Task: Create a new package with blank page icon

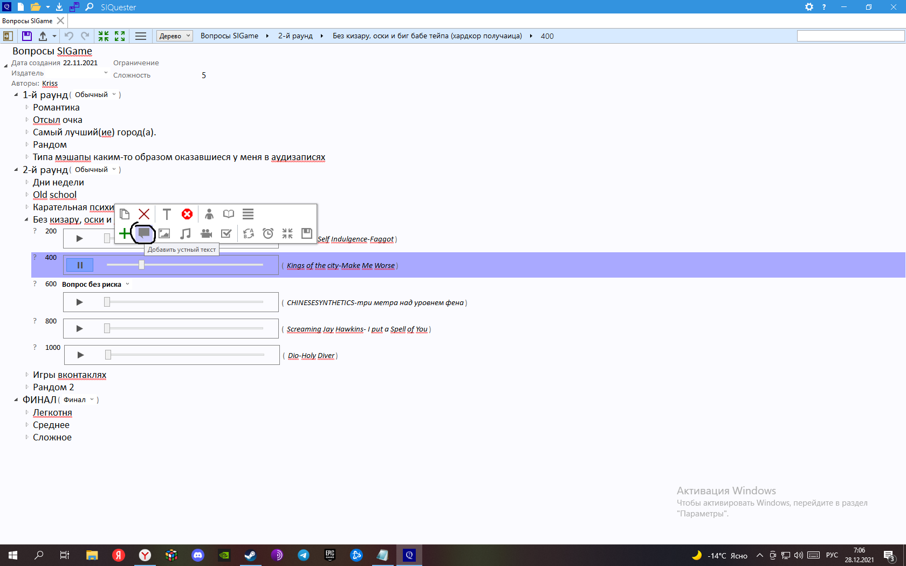Action: pos(20,7)
